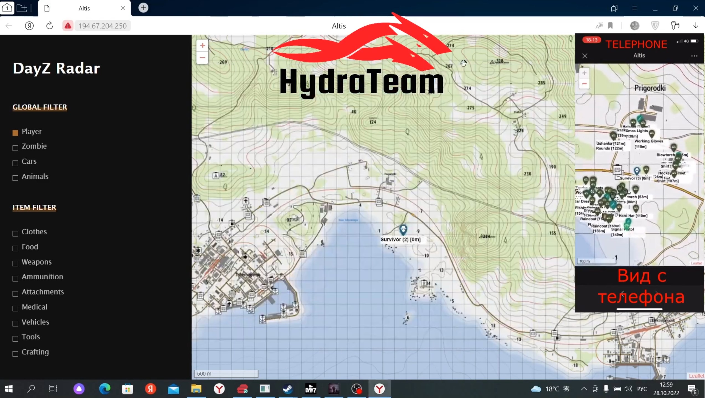705x398 pixels.
Task: Enable the Tools item filter
Action: click(x=16, y=339)
